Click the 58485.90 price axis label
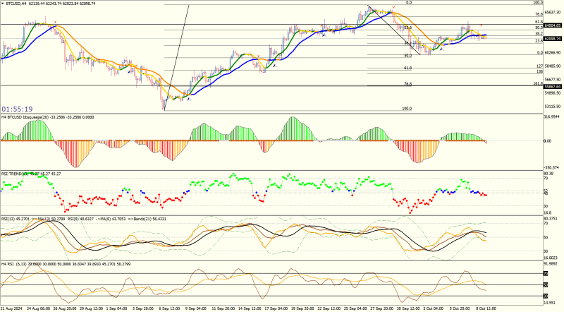The height and width of the screenshot is (312, 564). coord(553,66)
